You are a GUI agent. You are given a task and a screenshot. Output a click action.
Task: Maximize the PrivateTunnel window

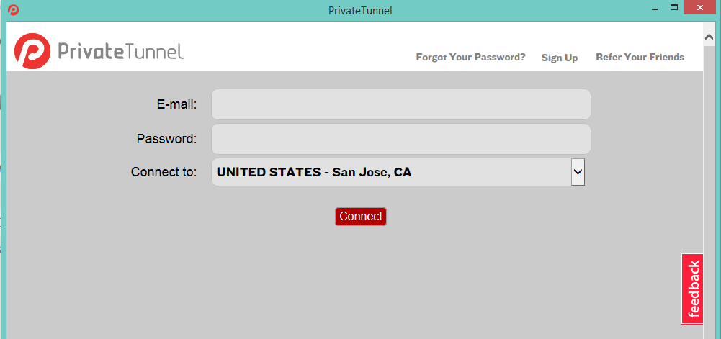[x=675, y=8]
